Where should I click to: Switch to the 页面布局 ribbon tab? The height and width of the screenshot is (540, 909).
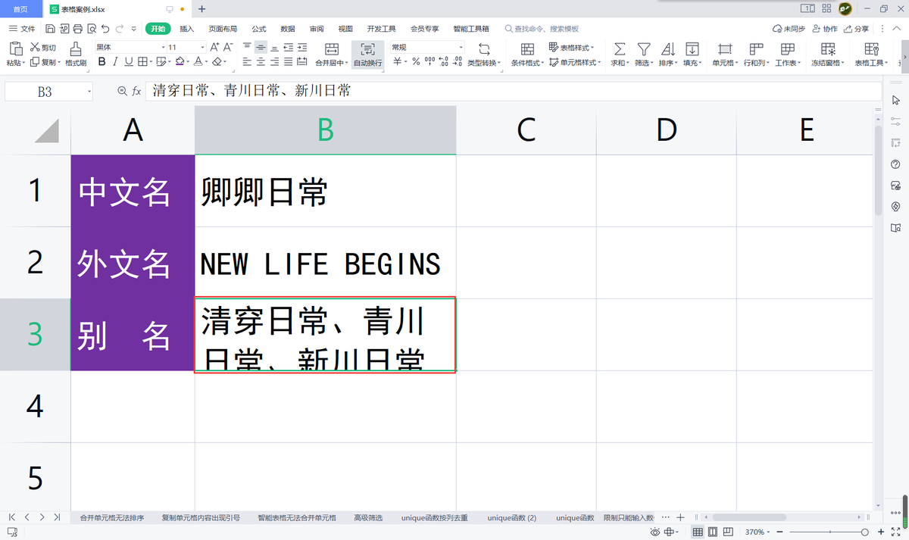point(223,29)
